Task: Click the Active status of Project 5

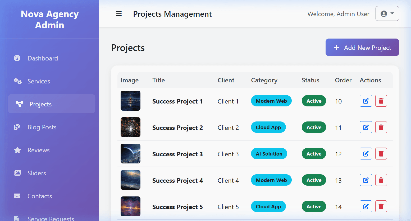Action: click(x=314, y=206)
